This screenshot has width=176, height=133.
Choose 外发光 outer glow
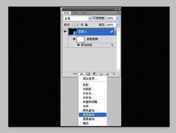(93, 93)
